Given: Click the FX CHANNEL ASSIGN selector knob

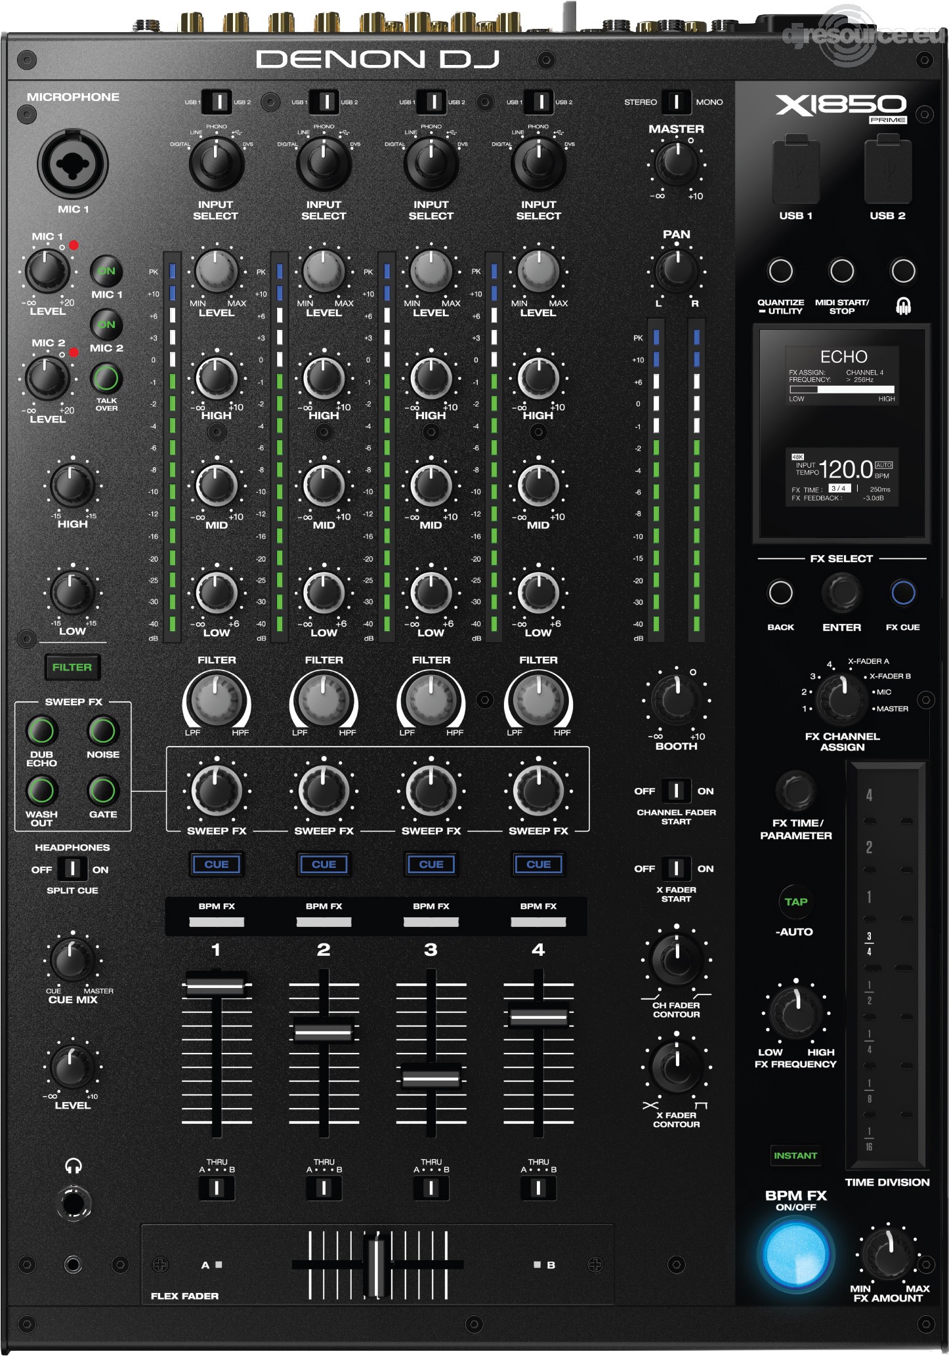Looking at the screenshot, I should click(843, 699).
